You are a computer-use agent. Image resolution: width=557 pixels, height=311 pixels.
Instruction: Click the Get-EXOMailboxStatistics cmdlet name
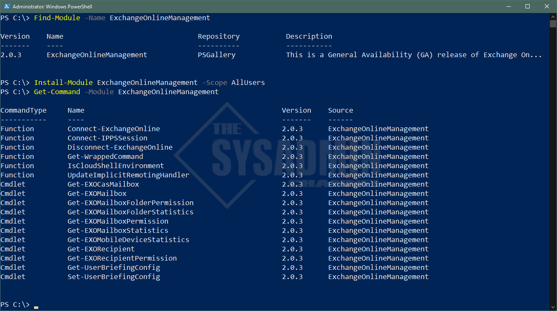tap(118, 230)
